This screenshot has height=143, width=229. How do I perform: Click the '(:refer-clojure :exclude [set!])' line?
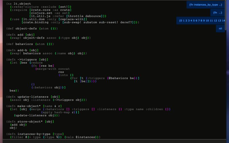(x=41, y=7)
